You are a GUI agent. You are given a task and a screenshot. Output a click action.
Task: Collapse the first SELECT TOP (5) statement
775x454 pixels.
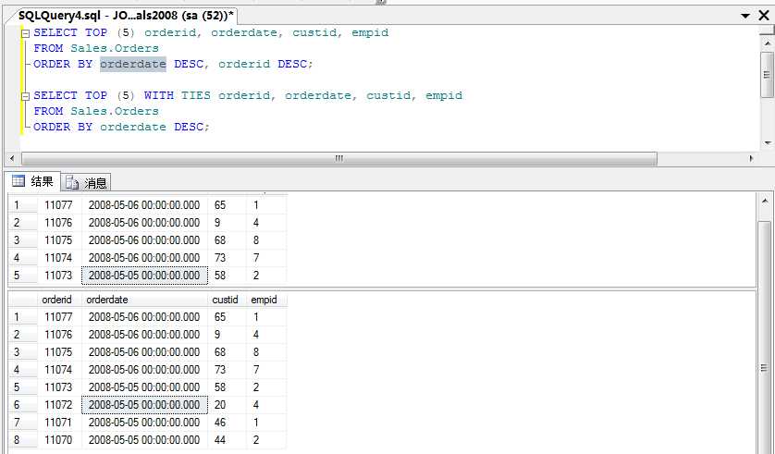coord(25,33)
